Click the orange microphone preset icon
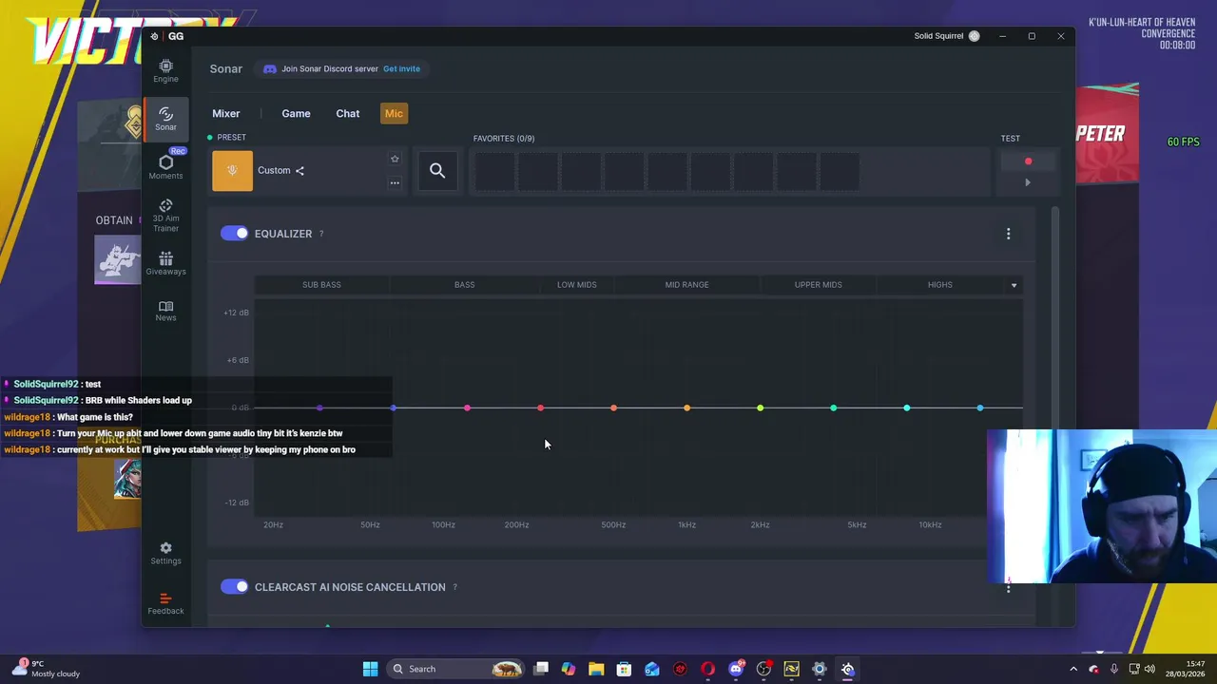The image size is (1217, 684). tap(232, 171)
